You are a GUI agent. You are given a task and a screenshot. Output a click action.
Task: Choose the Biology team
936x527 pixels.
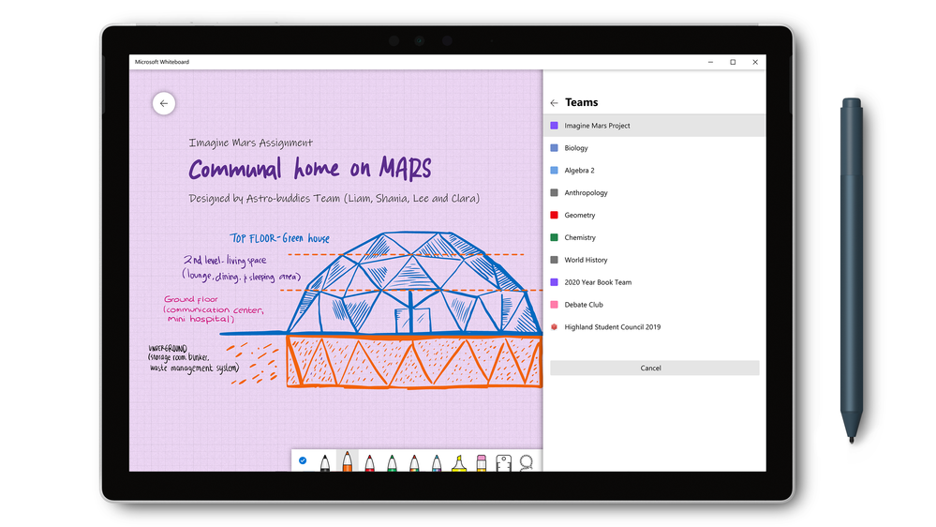point(654,147)
